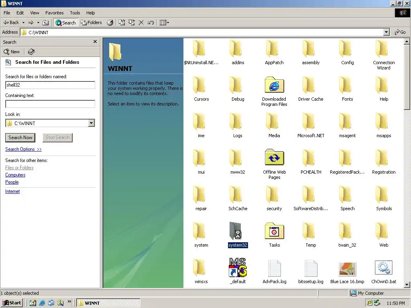Image resolution: width=411 pixels, height=308 pixels.
Task: Expand Search Options link
Action: [x=23, y=149]
